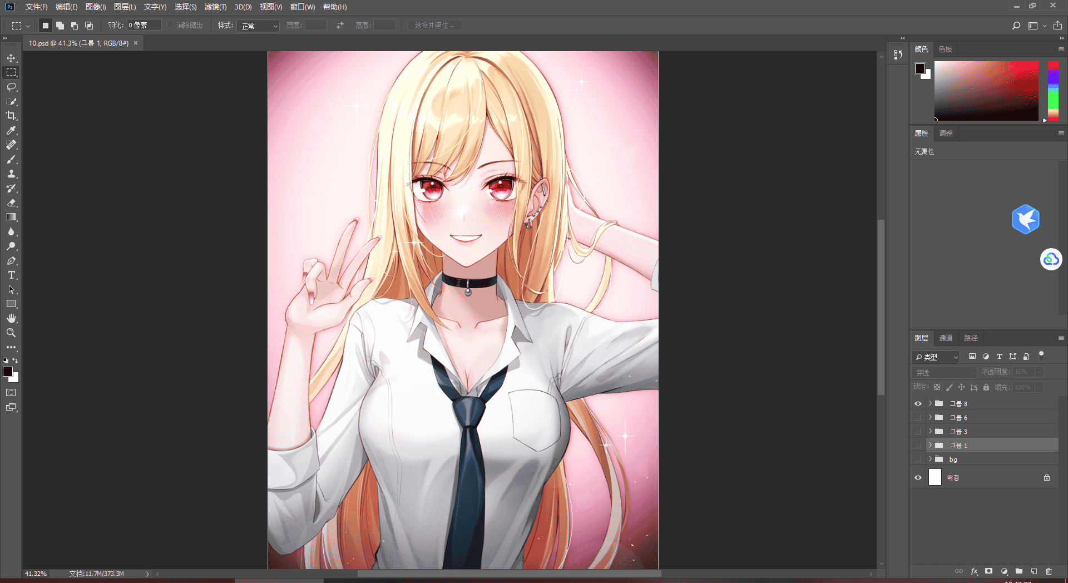Viewport: 1068px width, 583px height.
Task: Open the 样式 style dropdown
Action: click(x=258, y=26)
